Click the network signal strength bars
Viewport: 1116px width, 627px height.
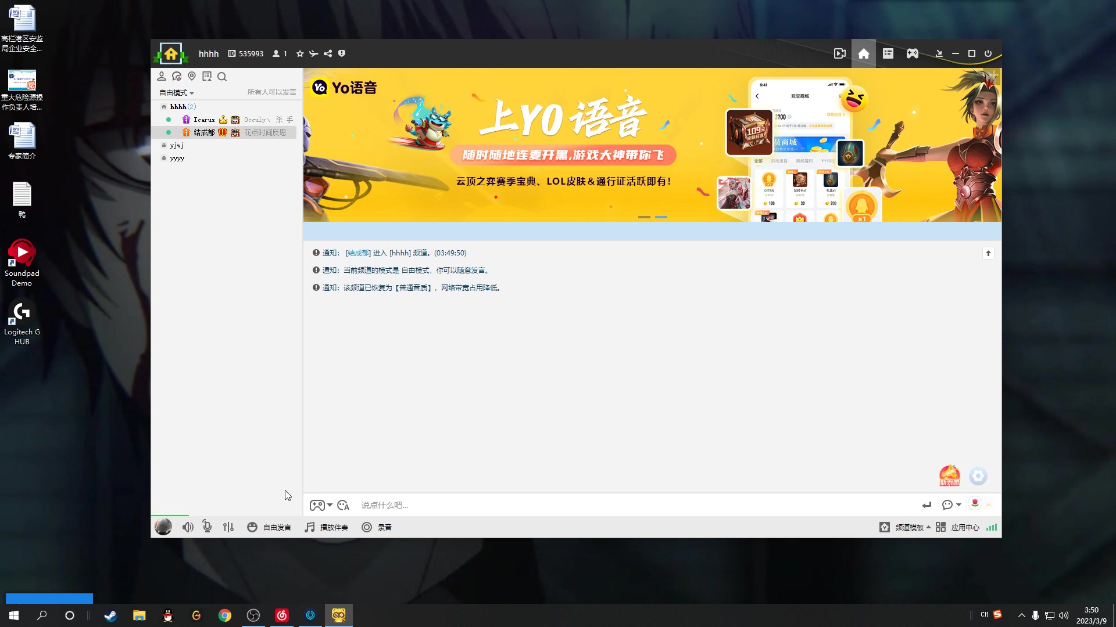tap(992, 527)
